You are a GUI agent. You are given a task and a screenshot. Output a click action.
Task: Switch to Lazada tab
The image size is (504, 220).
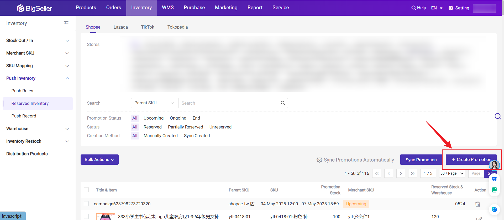(121, 27)
